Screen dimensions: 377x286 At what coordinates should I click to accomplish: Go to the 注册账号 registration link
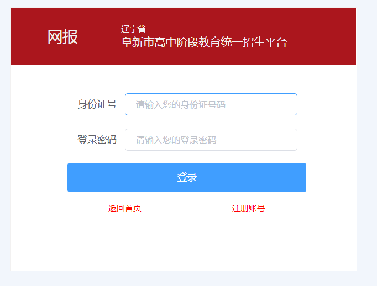point(249,208)
